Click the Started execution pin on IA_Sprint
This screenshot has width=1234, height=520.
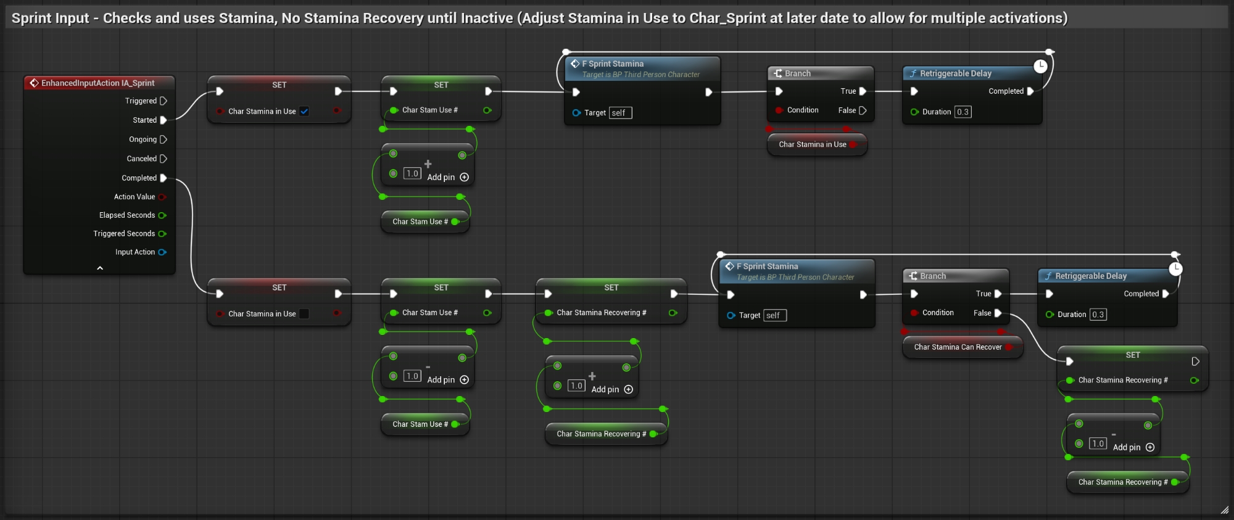[163, 120]
